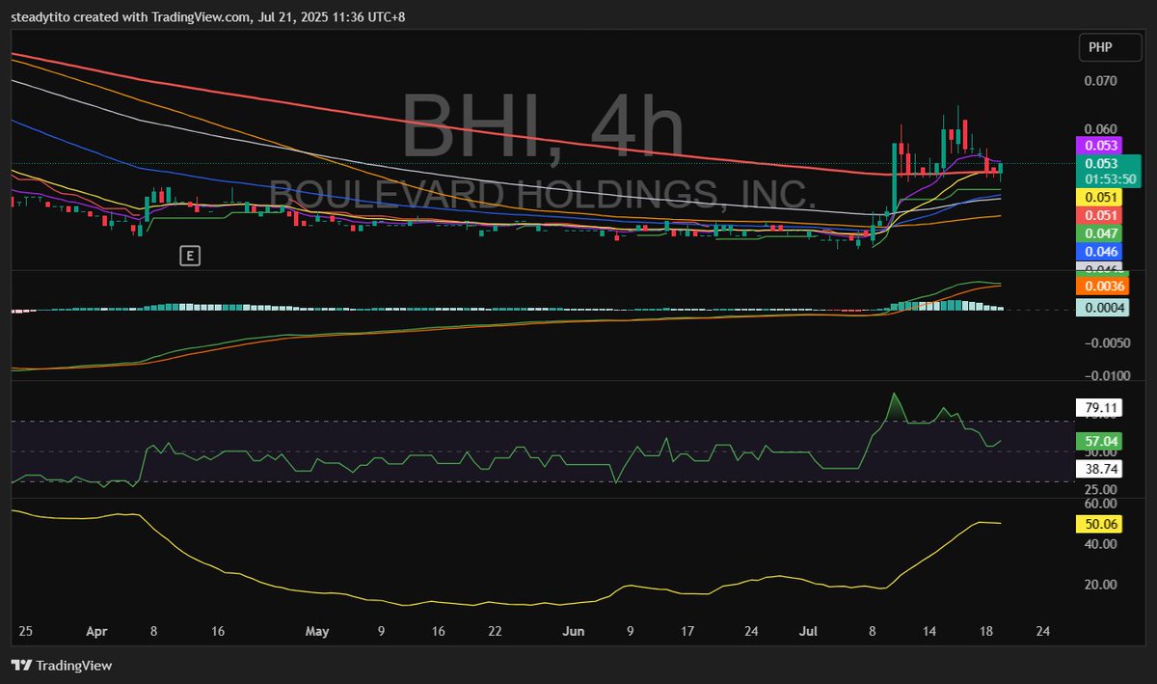Image resolution: width=1157 pixels, height=684 pixels.
Task: Click the 22 date label
Action: (495, 633)
